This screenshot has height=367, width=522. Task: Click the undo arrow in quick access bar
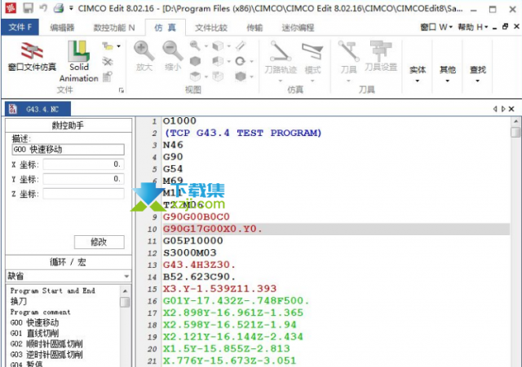pos(43,8)
